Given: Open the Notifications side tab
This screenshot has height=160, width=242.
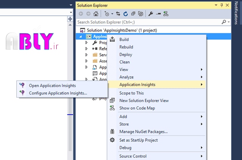Looking at the screenshot, I should [x=236, y=13].
